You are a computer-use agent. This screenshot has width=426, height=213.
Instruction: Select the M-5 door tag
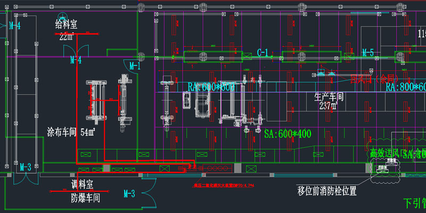[x=367, y=53]
